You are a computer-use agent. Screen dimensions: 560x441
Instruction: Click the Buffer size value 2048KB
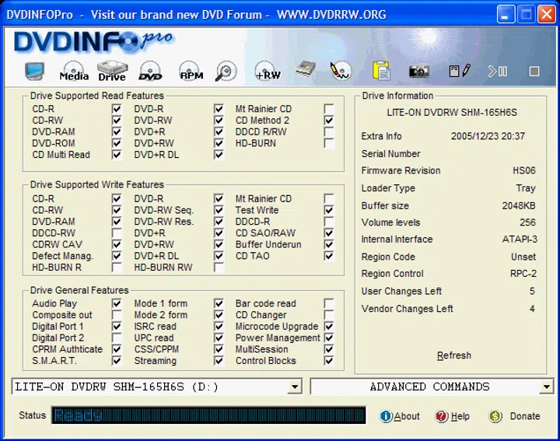tap(519, 205)
